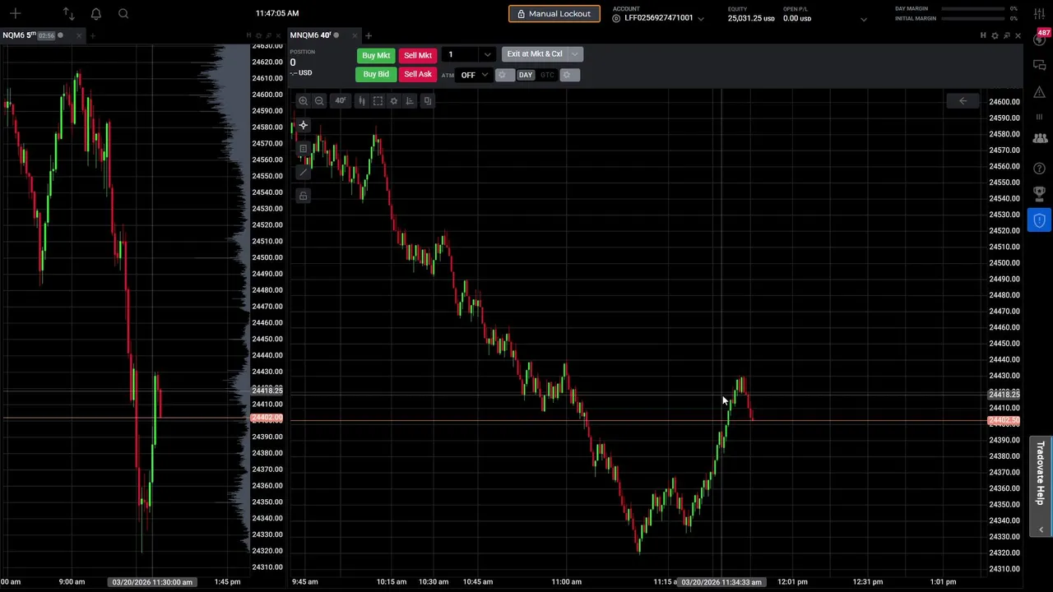1053x592 pixels.
Task: Close the MNQM6 40t tab
Action: (x=355, y=35)
